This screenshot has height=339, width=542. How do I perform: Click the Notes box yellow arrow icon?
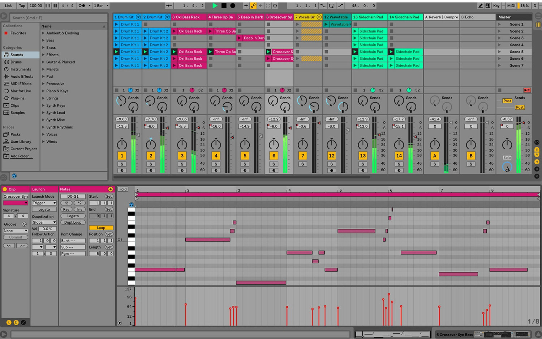coord(110,189)
